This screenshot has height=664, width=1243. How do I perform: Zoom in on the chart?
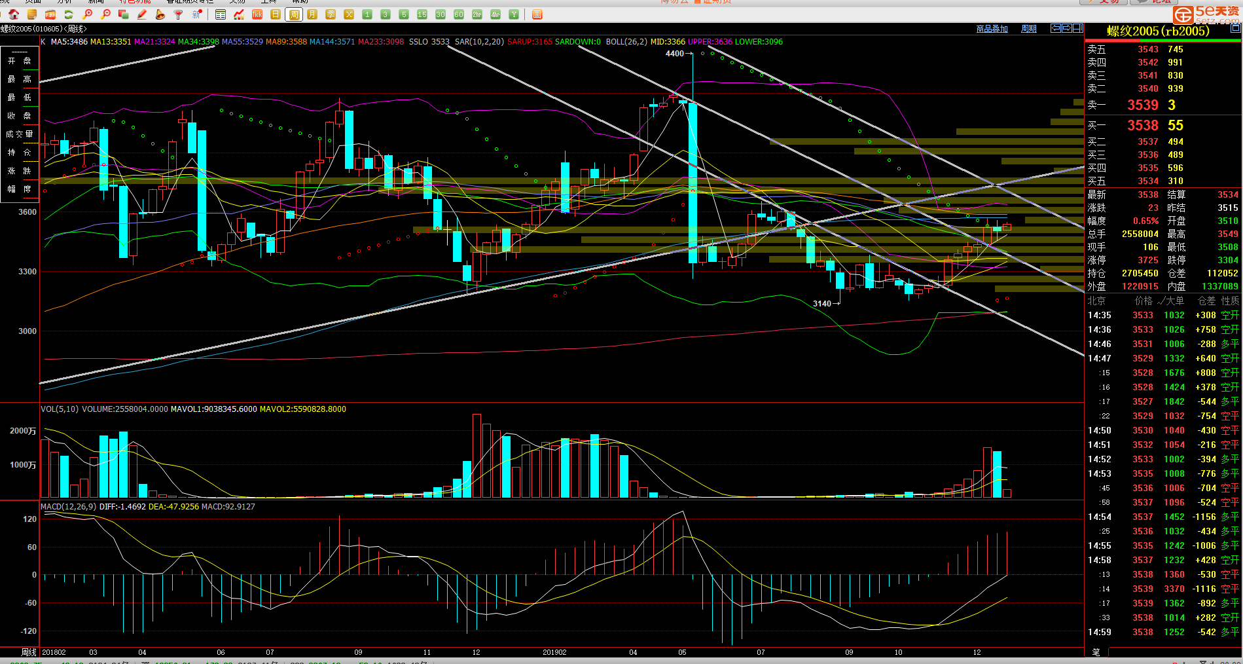point(87,14)
